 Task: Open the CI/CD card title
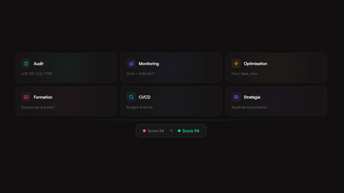pyautogui.click(x=145, y=97)
